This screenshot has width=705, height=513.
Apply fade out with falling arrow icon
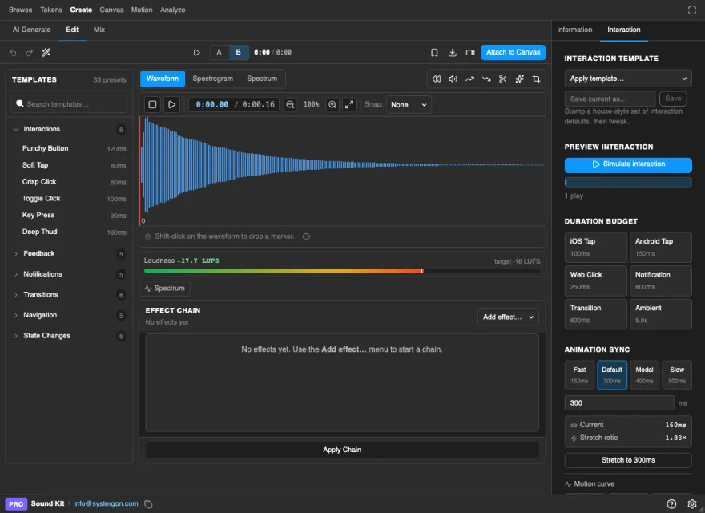click(486, 79)
